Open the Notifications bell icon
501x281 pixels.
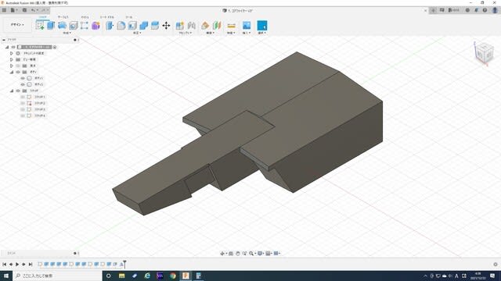coord(476,10)
